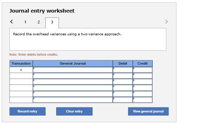Click Debit field in second row
The image size is (214, 132).
[x=123, y=76]
